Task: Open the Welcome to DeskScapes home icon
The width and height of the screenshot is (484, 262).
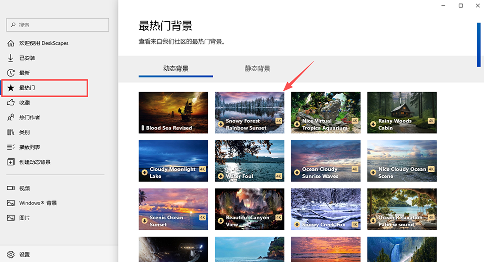Action: pyautogui.click(x=11, y=43)
